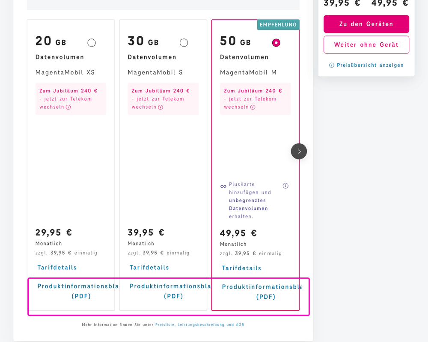Advance the tariff carousel with right arrow
The width and height of the screenshot is (428, 342).
(x=299, y=151)
